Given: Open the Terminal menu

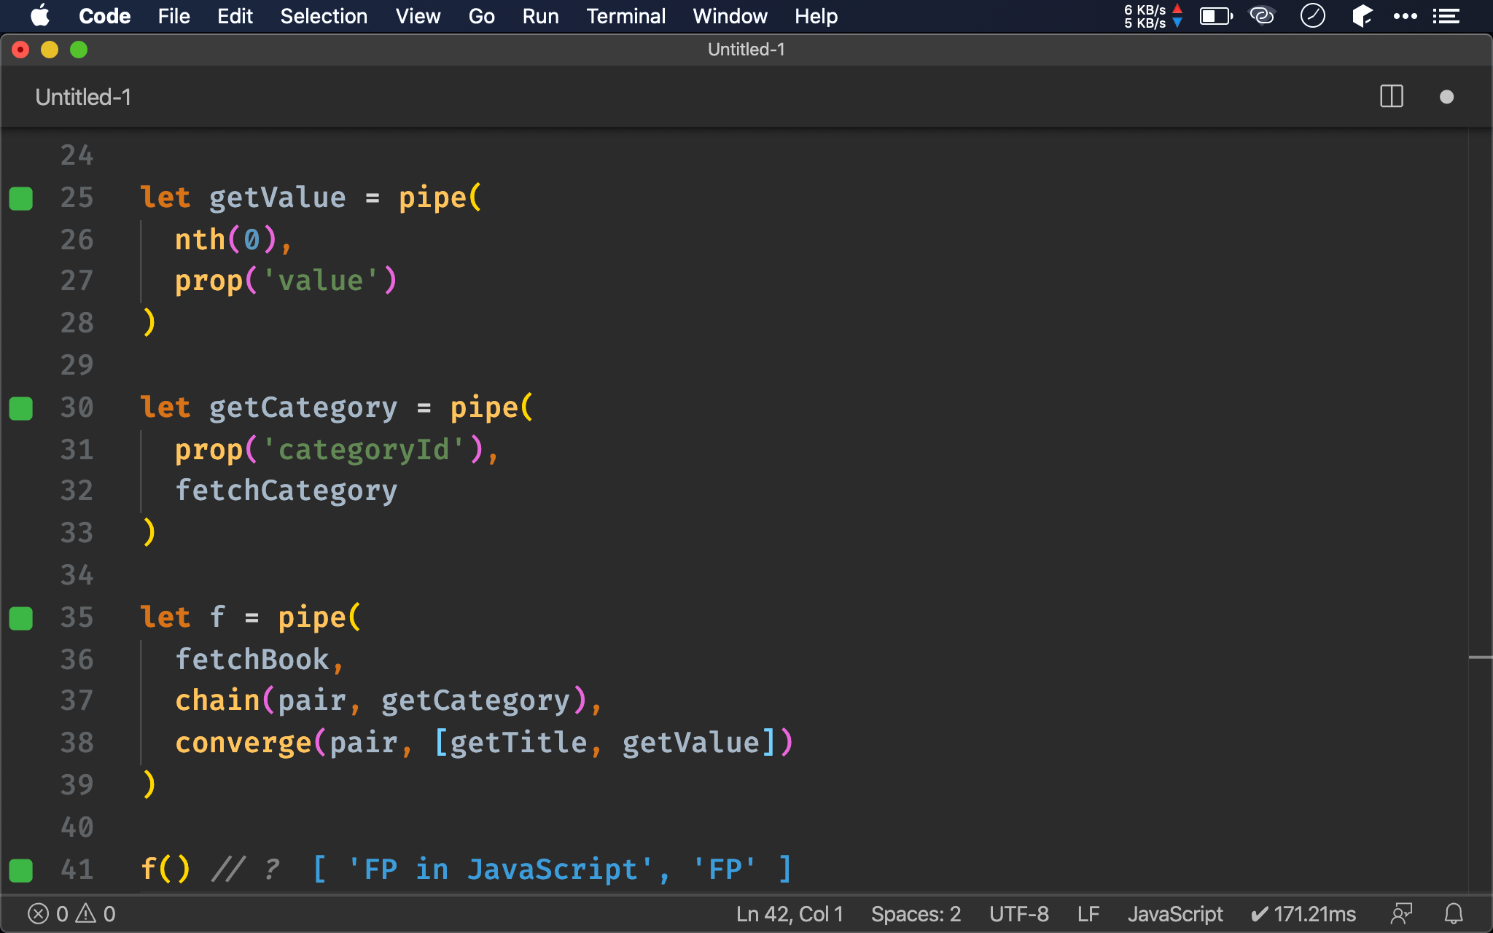Looking at the screenshot, I should coord(625,16).
